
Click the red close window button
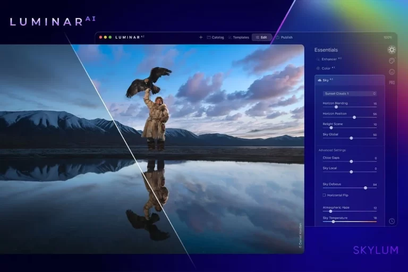point(101,38)
